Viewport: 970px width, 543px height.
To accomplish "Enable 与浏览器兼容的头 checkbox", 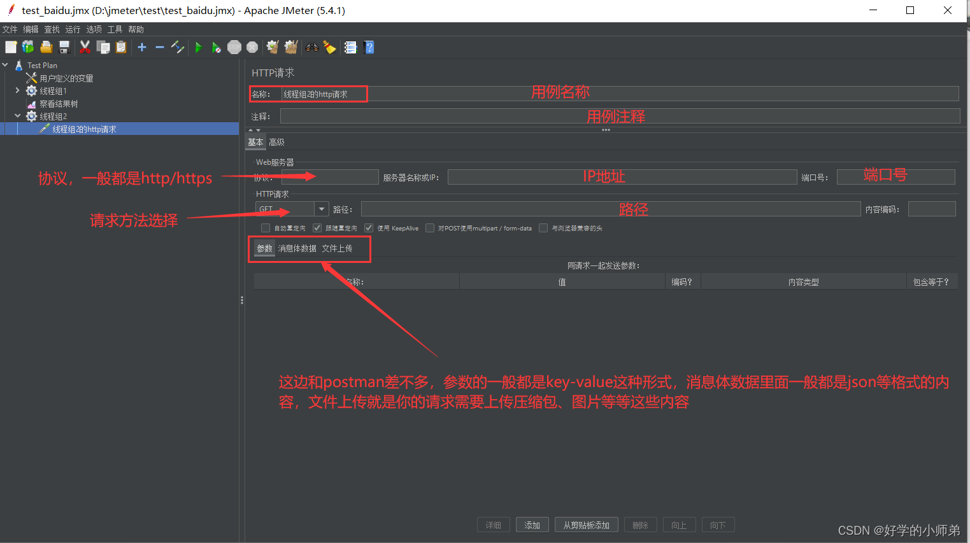I will point(543,228).
